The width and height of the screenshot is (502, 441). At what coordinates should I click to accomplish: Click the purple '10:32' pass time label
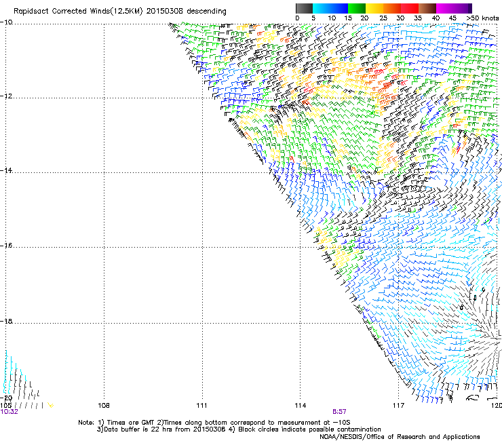[x=9, y=412]
